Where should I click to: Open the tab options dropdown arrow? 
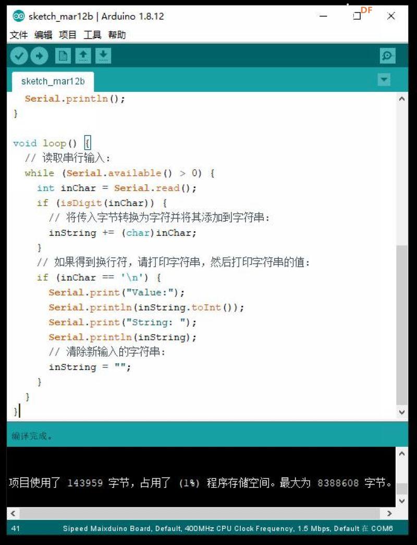[x=384, y=79]
